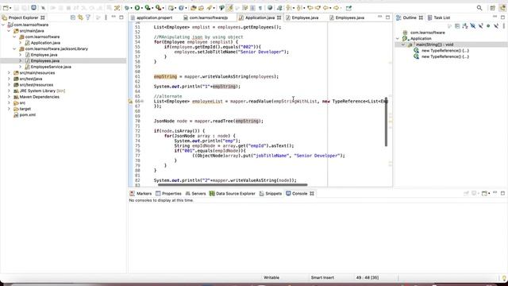Screen dimensions: 508x286
Task: Collapse the com.learnsoftware project node
Action: click(x=3, y=25)
